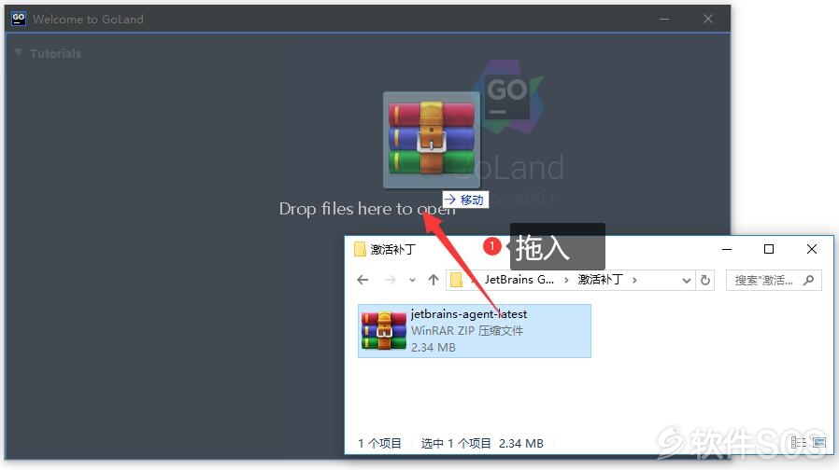This screenshot has width=839, height=470.
Task: Expand the chevron after JetBrains G... breadcrumb
Action: pos(566,280)
